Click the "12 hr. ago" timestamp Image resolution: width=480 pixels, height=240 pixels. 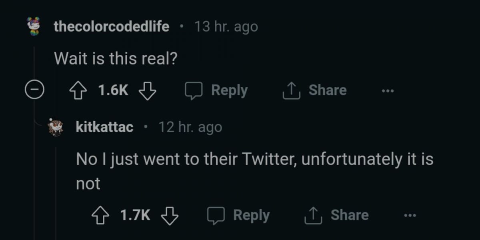(x=190, y=127)
